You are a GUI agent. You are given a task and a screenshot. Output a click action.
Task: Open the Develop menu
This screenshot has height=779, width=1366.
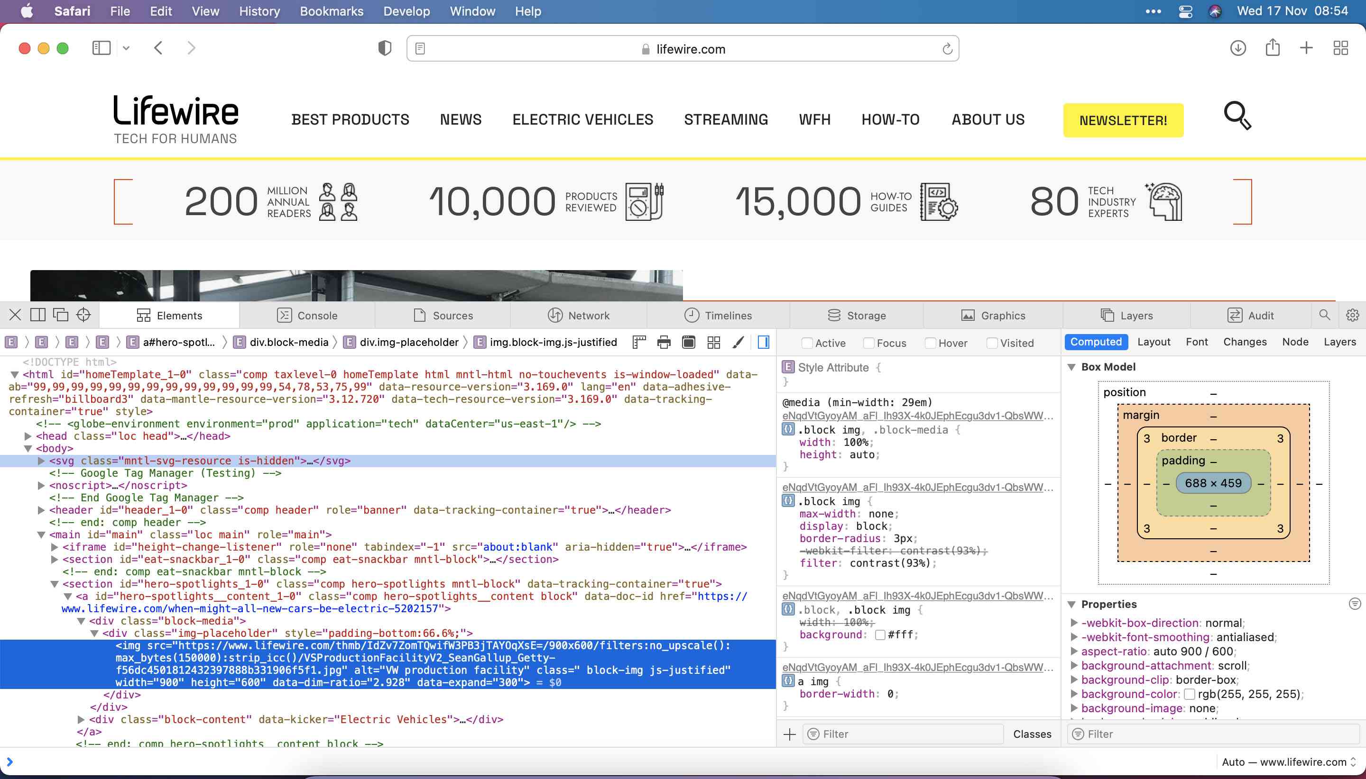tap(406, 11)
